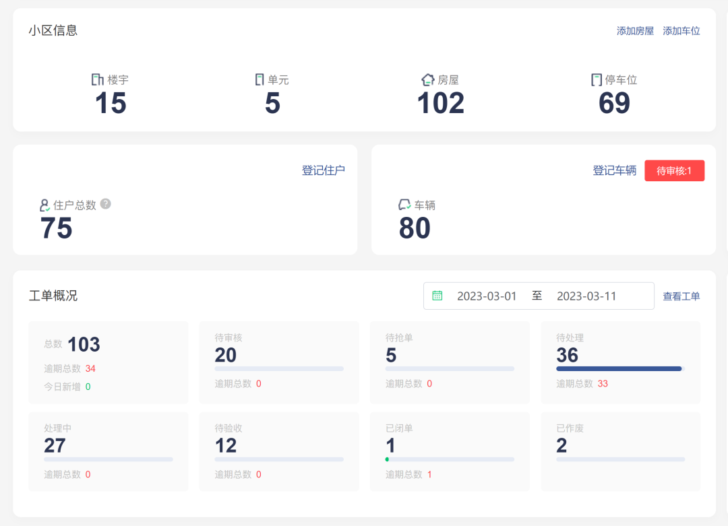Click the parking space (停车位) icon
This screenshot has width=728, height=526.
click(x=596, y=79)
